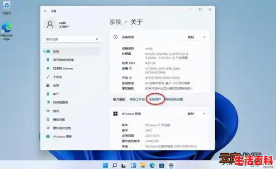Click the settings page vertical scrollbar
Image resolution: width=276 pixels, height=169 pixels.
click(x=214, y=68)
